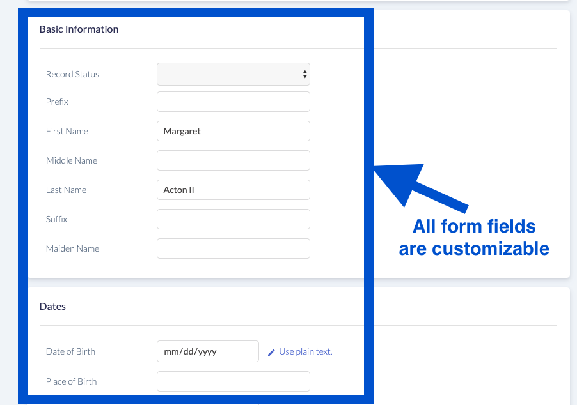The image size is (577, 405).
Task: Click the Date of Birth label
Action: pyautogui.click(x=70, y=351)
